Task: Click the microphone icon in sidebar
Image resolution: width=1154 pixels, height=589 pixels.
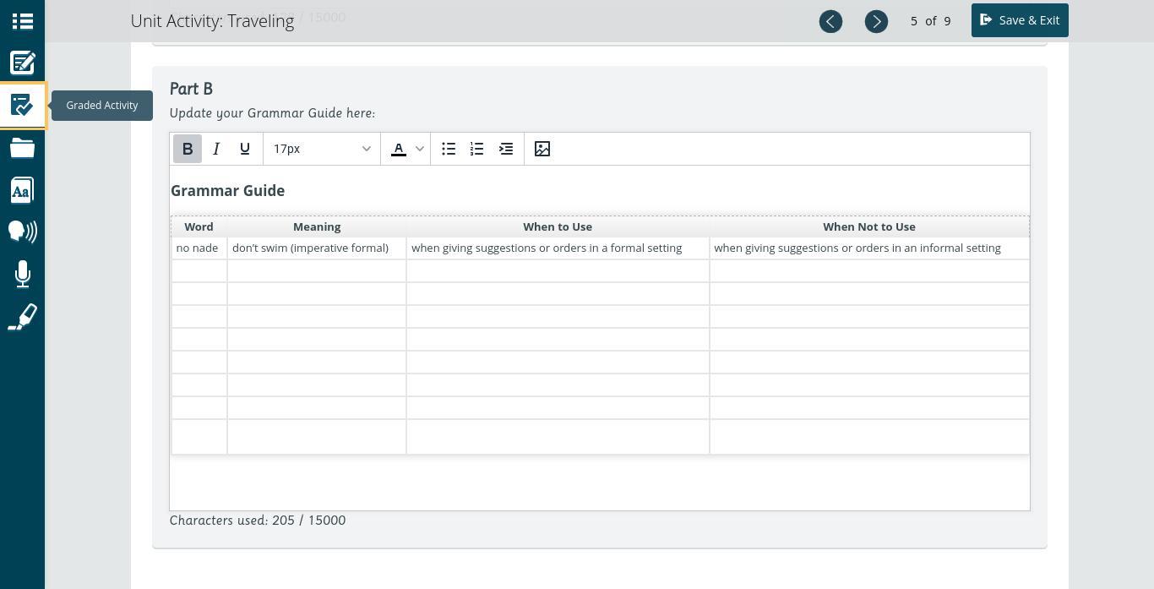Action: coord(22,275)
